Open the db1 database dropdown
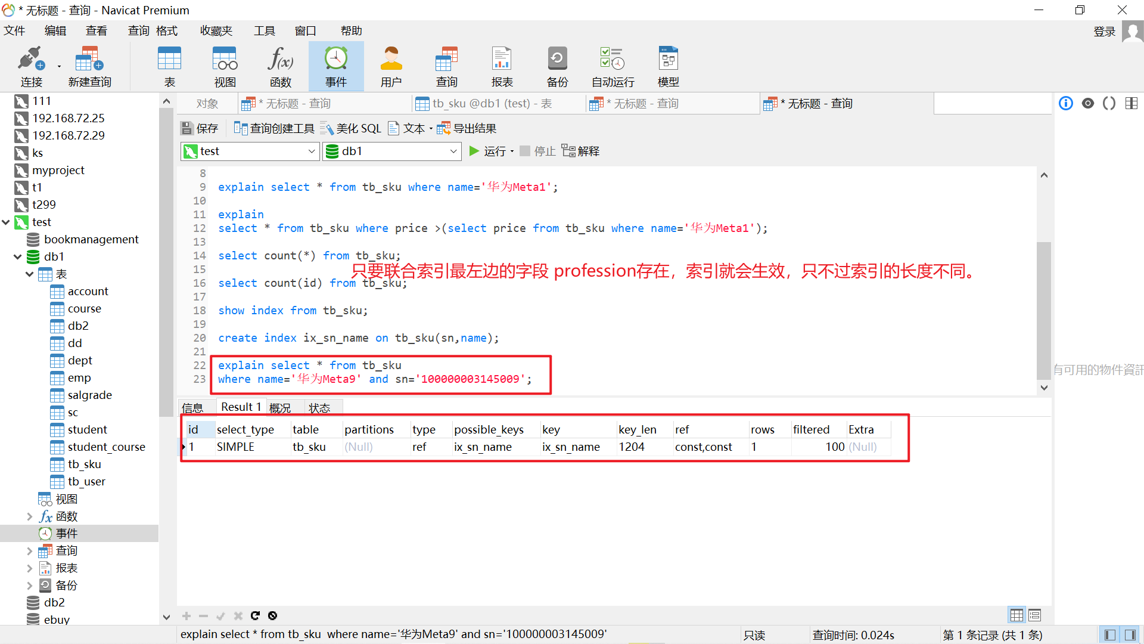 (453, 151)
